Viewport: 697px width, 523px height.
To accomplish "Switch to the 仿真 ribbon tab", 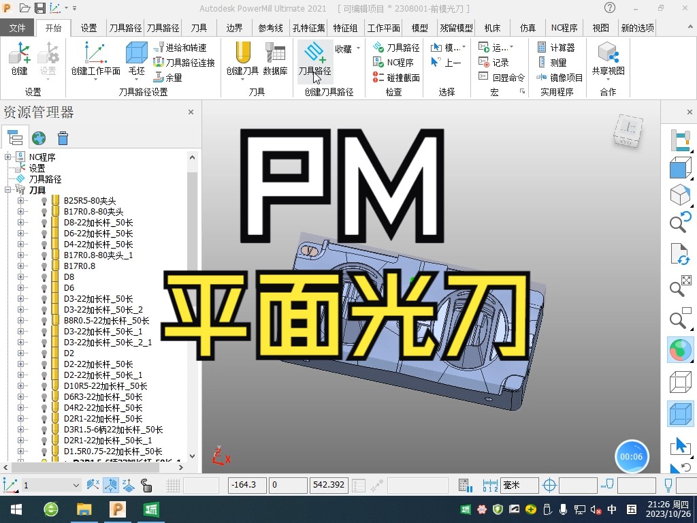I will pyautogui.click(x=528, y=28).
